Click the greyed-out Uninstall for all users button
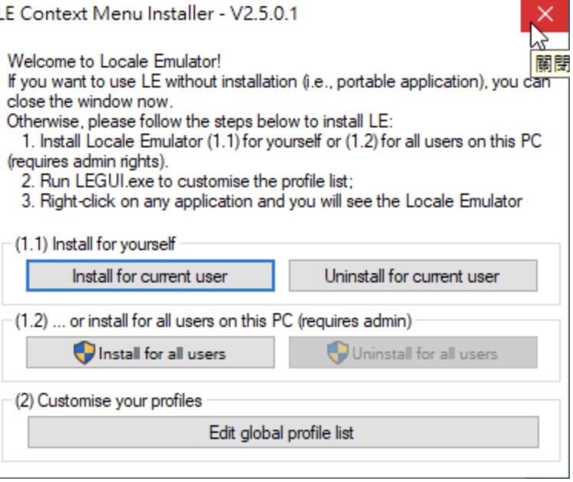Image resolution: width=573 pixels, height=482 pixels. click(x=413, y=352)
